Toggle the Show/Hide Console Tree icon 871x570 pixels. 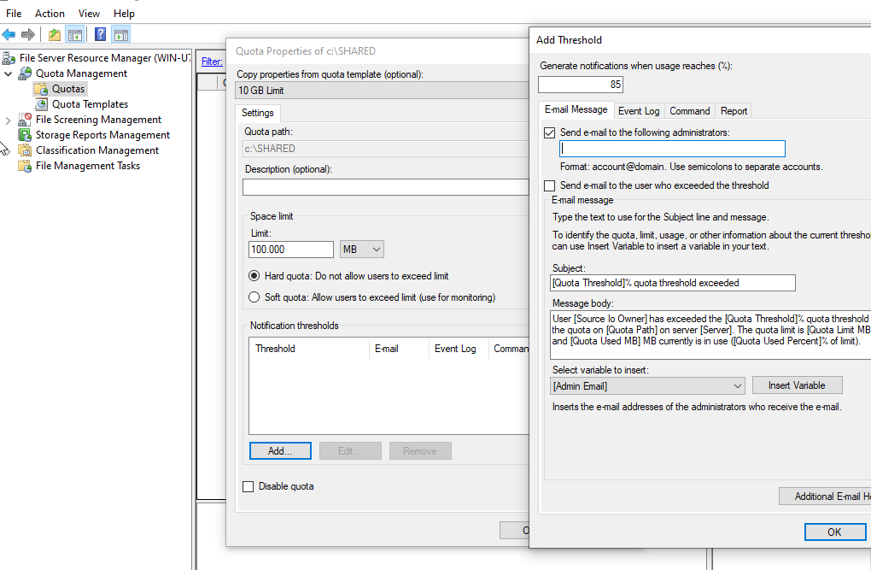pos(75,35)
